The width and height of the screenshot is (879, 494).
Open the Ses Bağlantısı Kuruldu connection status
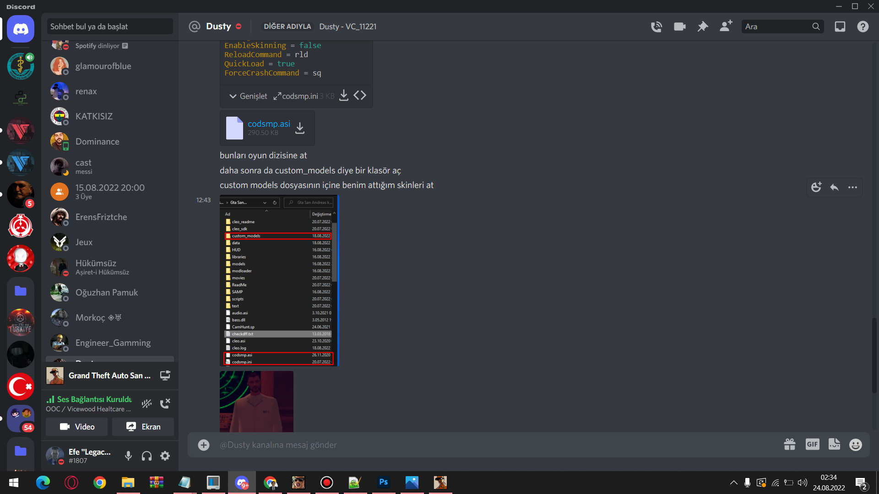click(89, 399)
